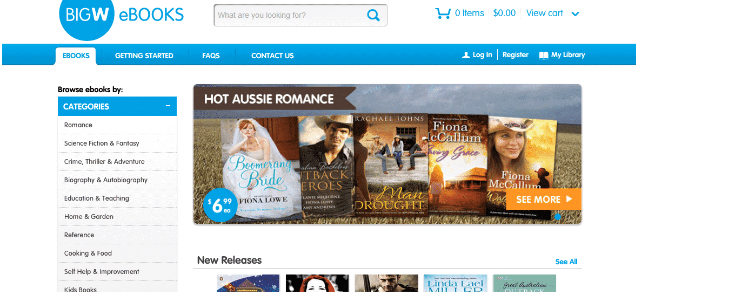Open the Great Australian Outback new release cover
Viewport: 735px width, 302px height.
[525, 284]
